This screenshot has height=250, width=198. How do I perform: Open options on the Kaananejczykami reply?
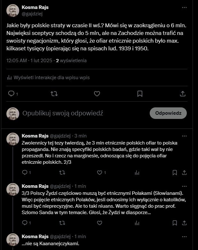[184, 237]
